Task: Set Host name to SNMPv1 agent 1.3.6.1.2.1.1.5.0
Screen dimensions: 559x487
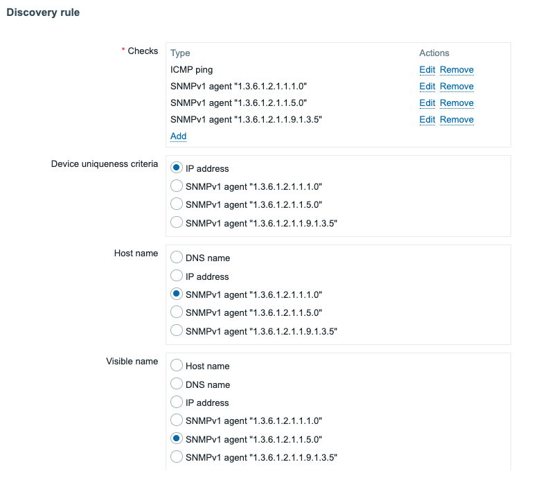Action: (x=177, y=312)
